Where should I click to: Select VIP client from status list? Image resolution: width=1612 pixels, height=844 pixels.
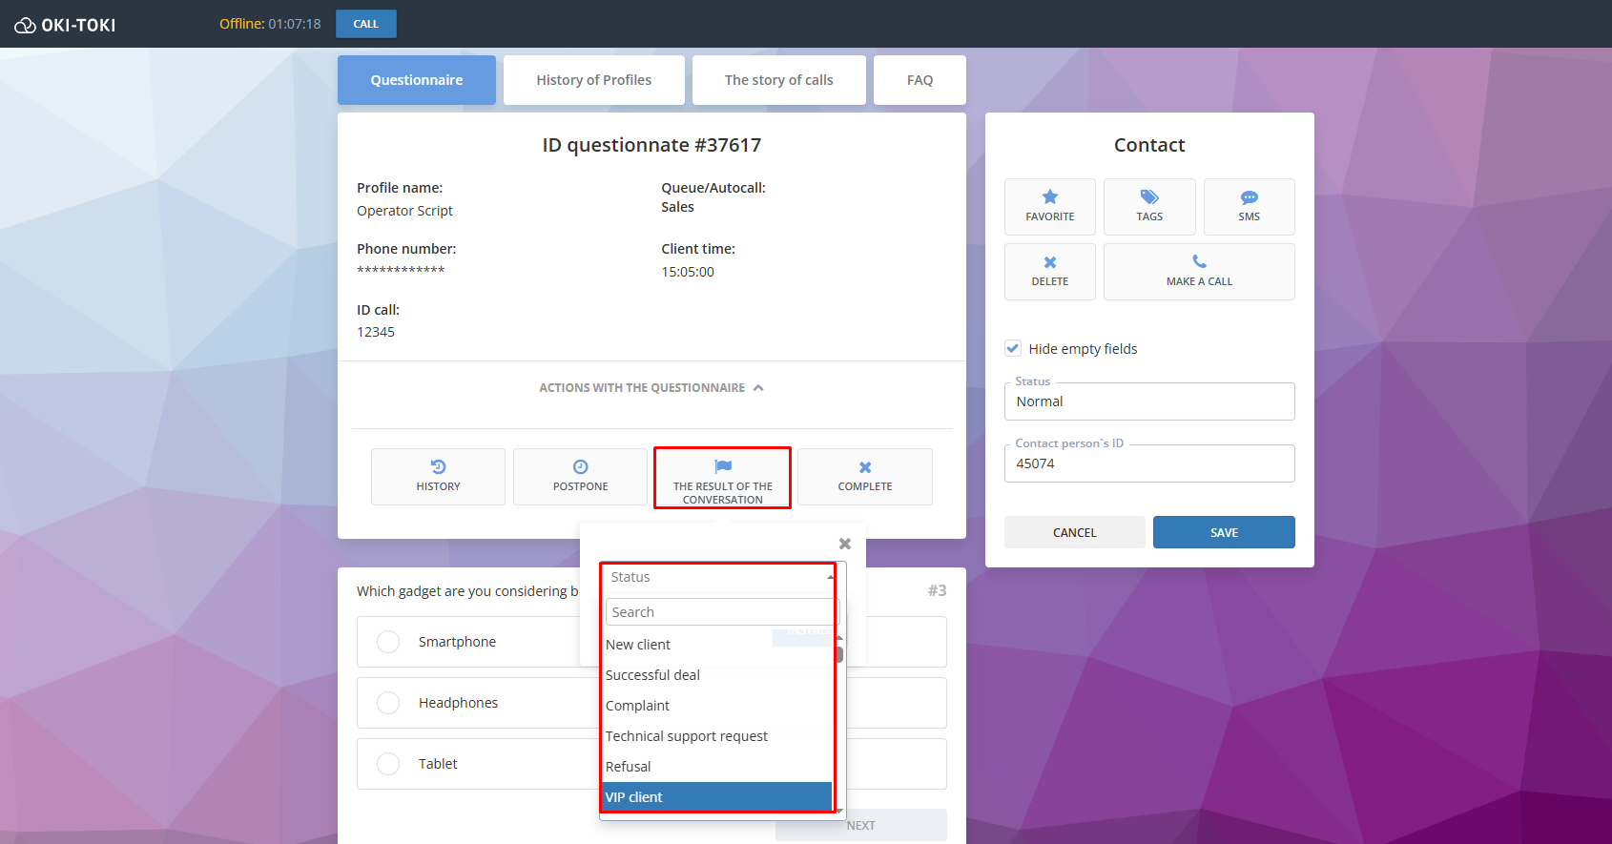tap(716, 797)
